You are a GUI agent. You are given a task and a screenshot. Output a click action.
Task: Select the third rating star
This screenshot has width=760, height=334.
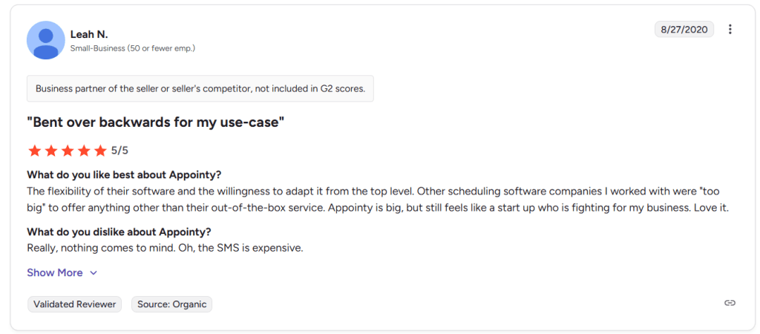click(x=68, y=151)
